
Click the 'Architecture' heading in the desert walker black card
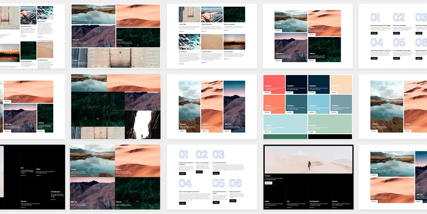pos(314,202)
